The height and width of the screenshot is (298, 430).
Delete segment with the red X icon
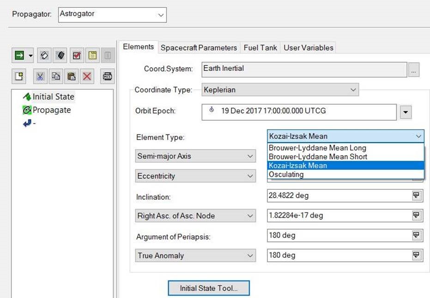(87, 76)
